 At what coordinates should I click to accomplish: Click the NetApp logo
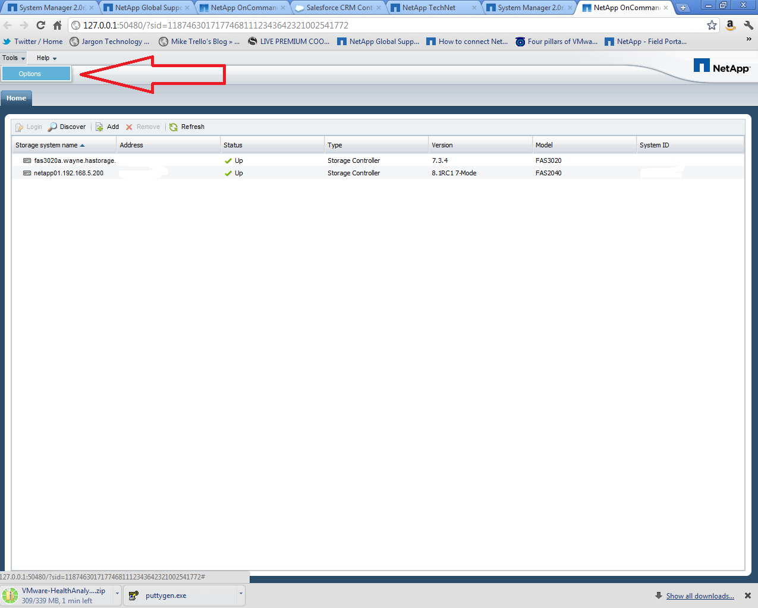[x=722, y=67]
